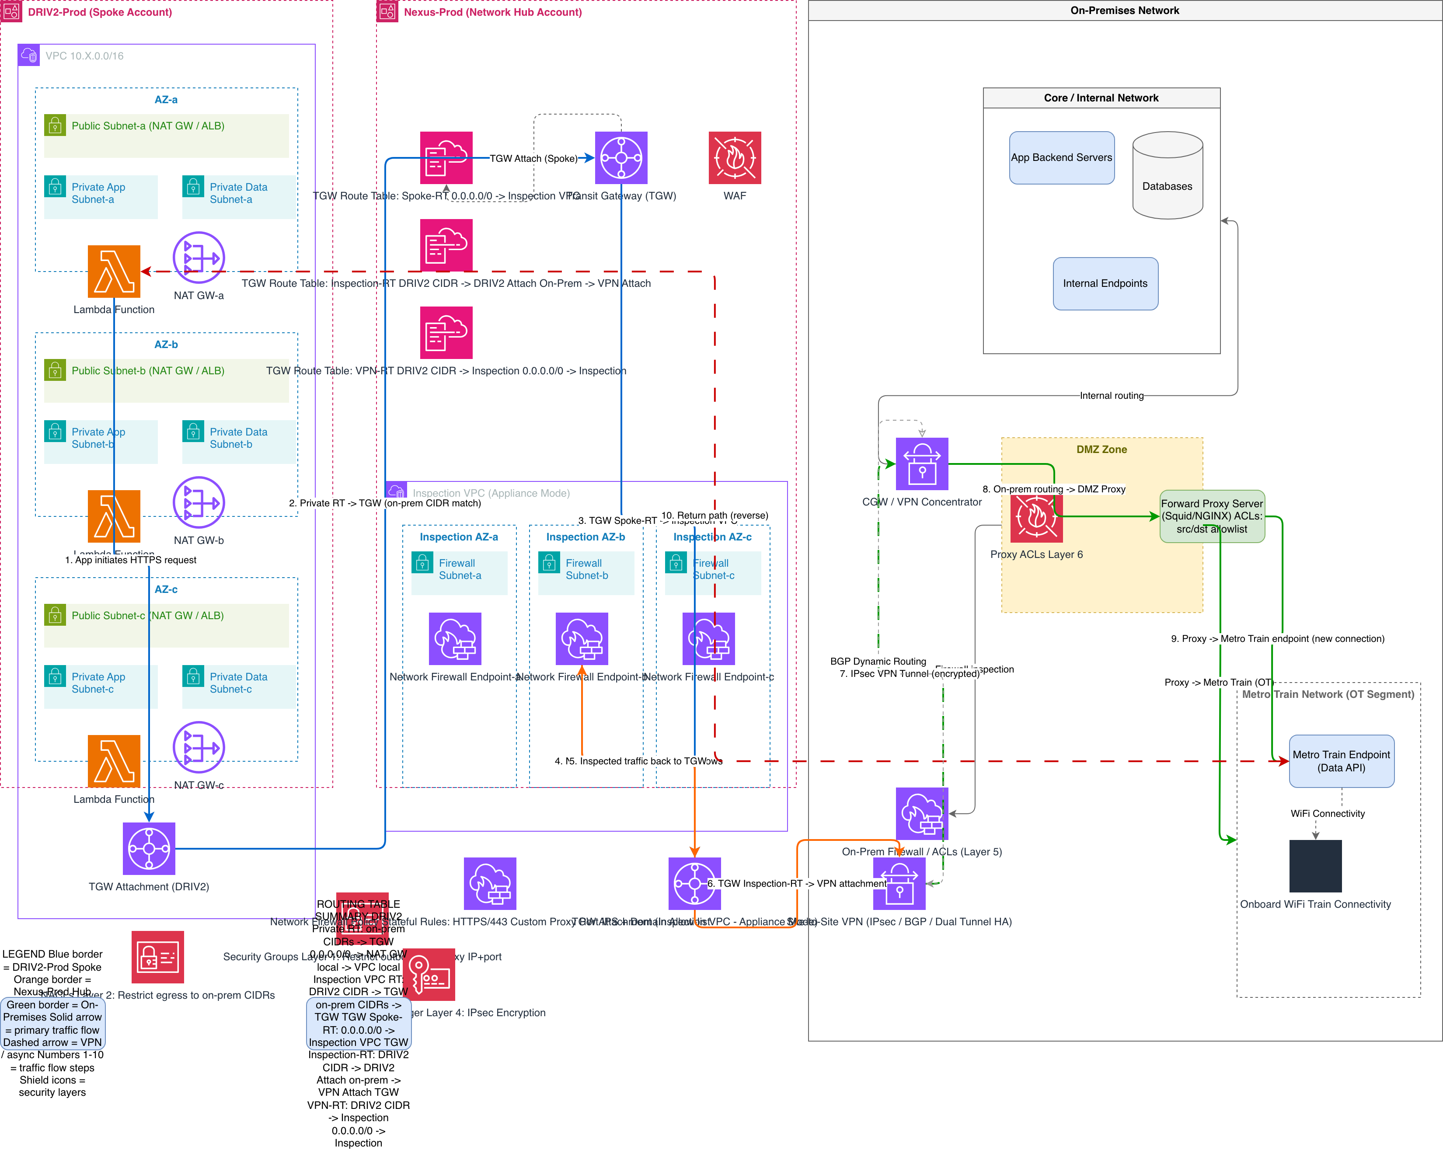Screen dimensions: 1443x1150
Task: Select the '9. Proxy -> Metro Train endpoint' label
Action: click(x=1278, y=638)
